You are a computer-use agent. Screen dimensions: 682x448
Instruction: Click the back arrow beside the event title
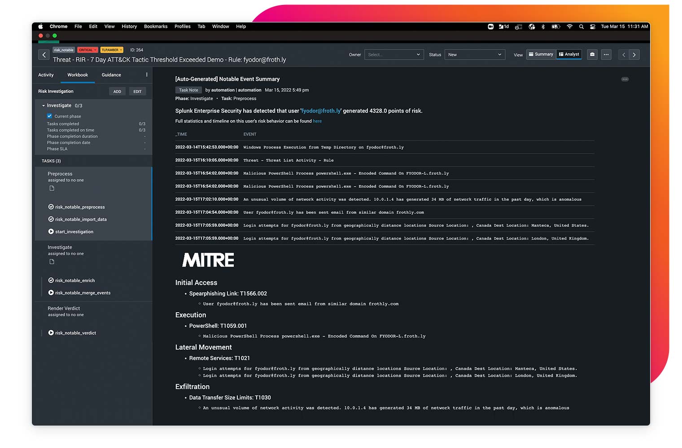[44, 55]
